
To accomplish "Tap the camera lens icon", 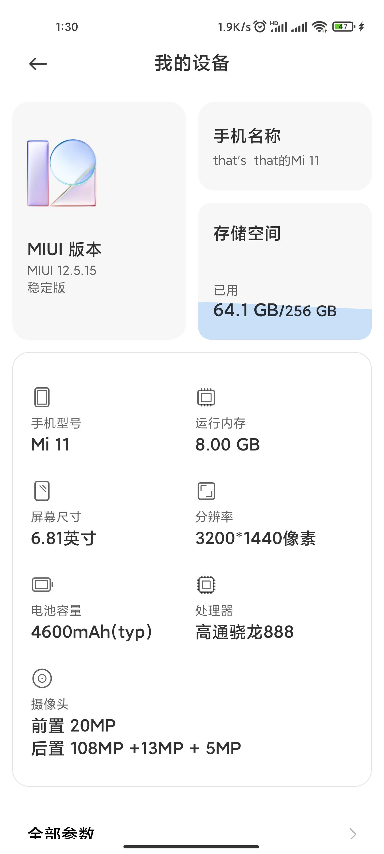I will pos(42,678).
